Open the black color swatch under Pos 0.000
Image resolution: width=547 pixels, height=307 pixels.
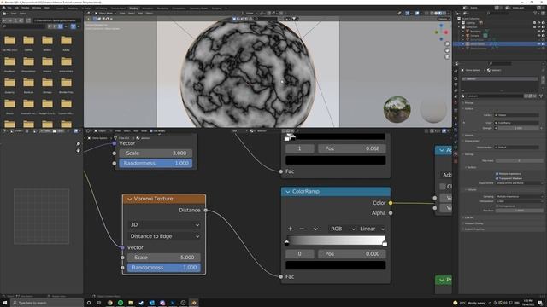click(x=336, y=265)
